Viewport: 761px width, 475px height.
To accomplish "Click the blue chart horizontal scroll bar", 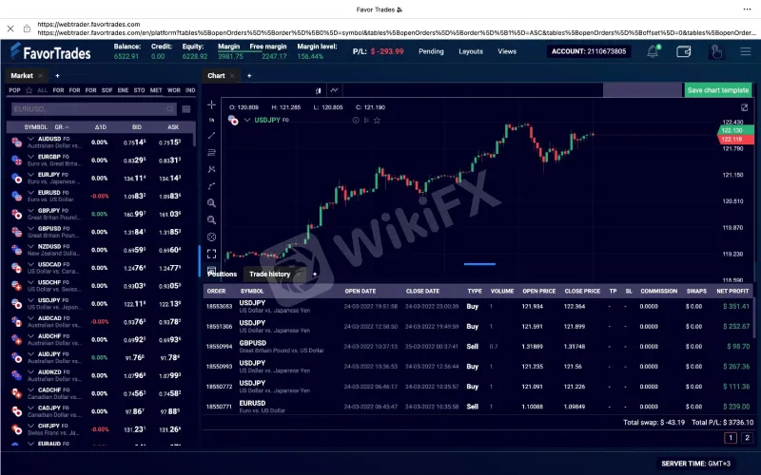I will (x=479, y=264).
